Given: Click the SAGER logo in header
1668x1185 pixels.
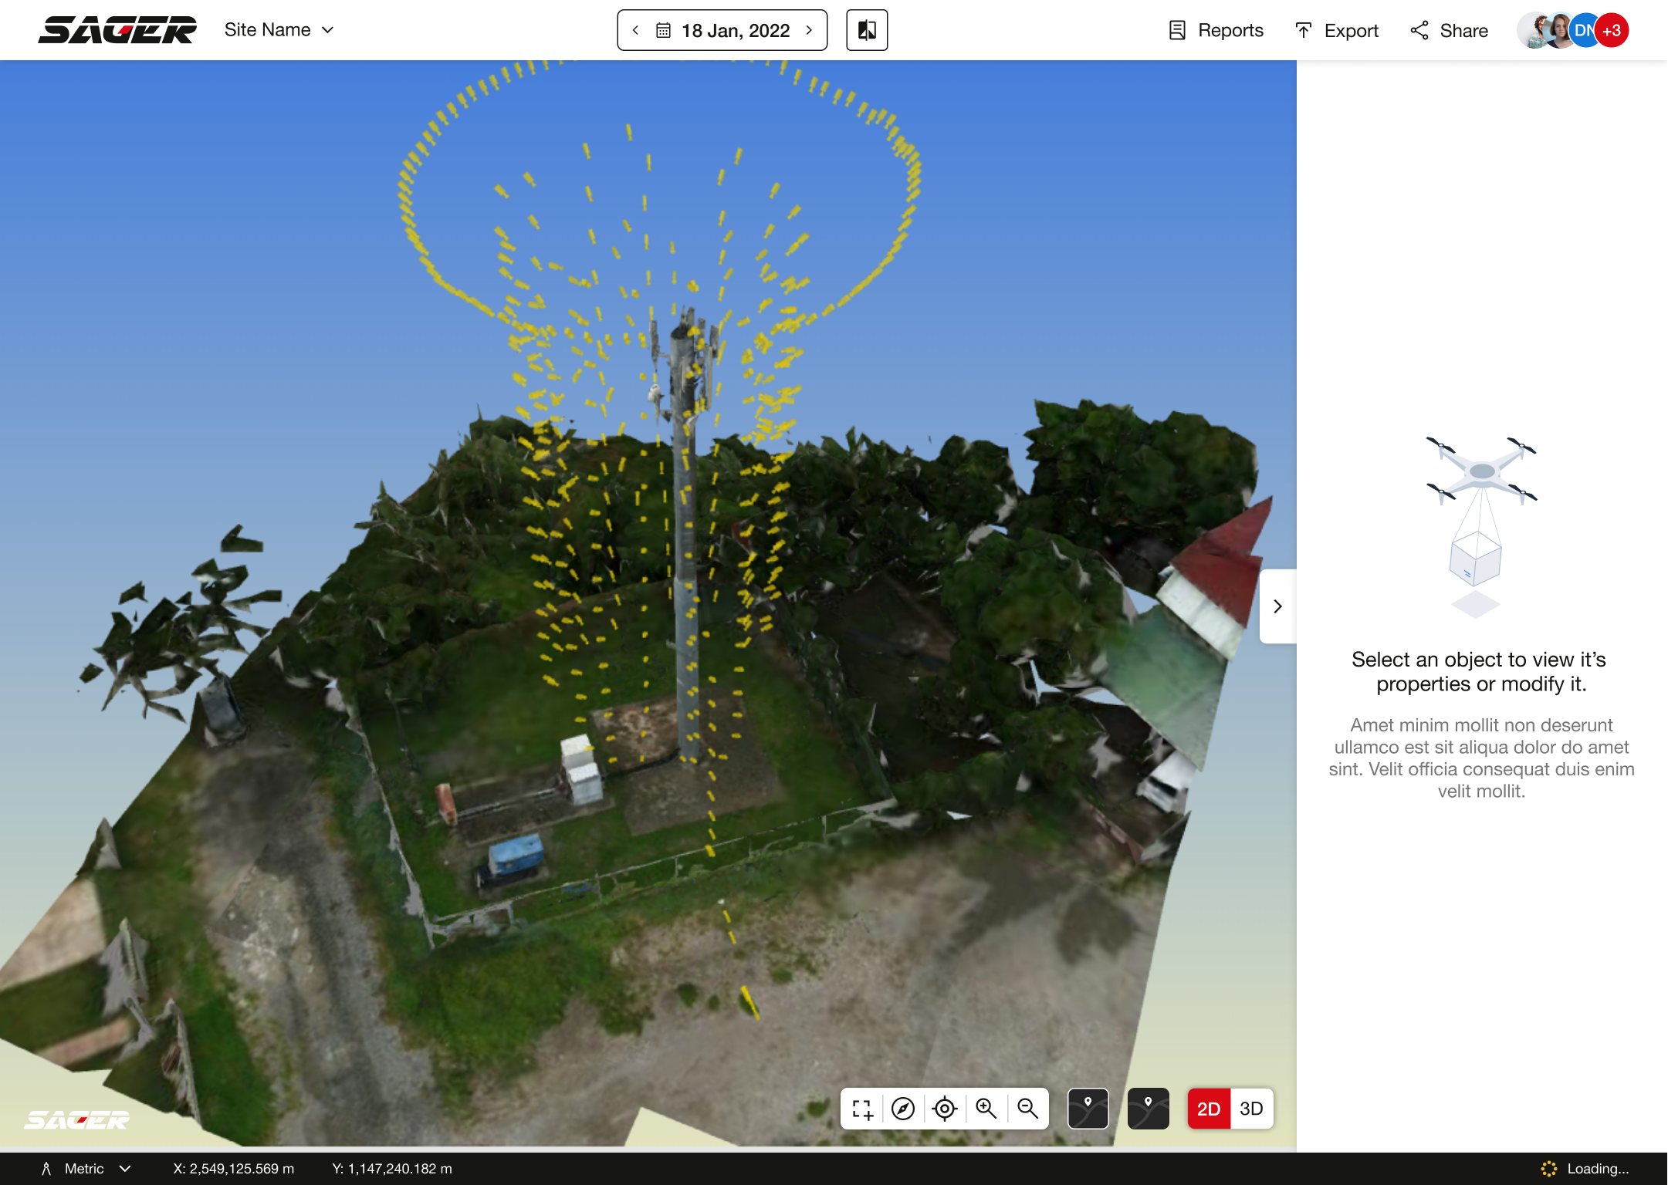Looking at the screenshot, I should coord(117,30).
